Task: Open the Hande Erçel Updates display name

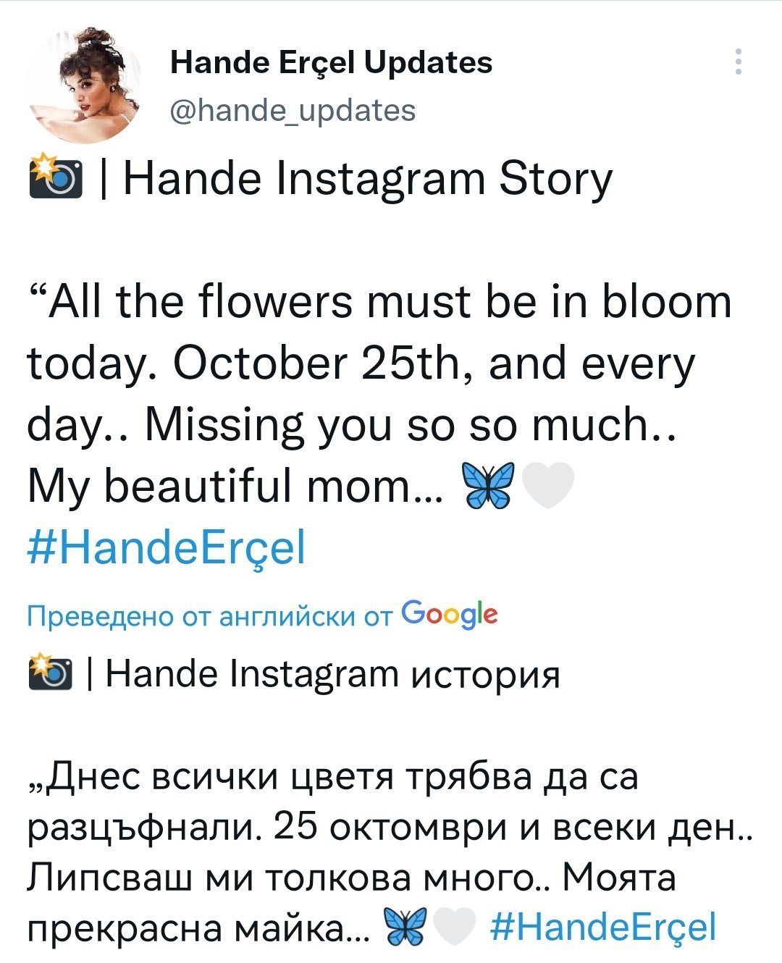Action: [x=331, y=62]
